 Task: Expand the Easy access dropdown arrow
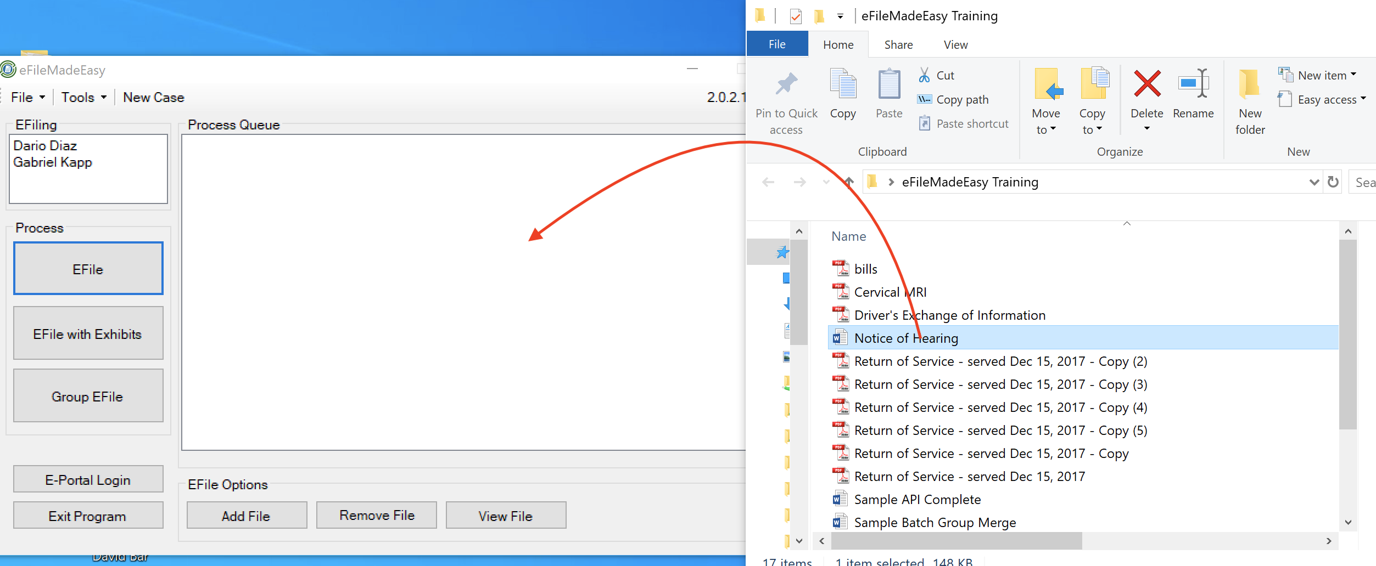(1363, 99)
